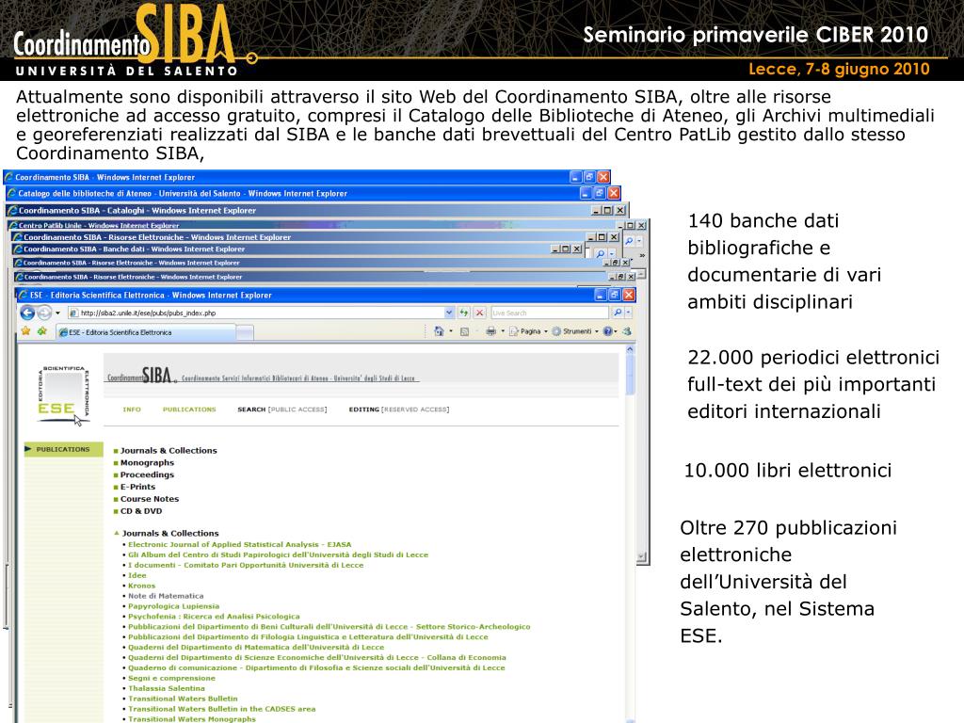Open Electronic Journal of Applied Statistical Analysis - EJASA

240,545
